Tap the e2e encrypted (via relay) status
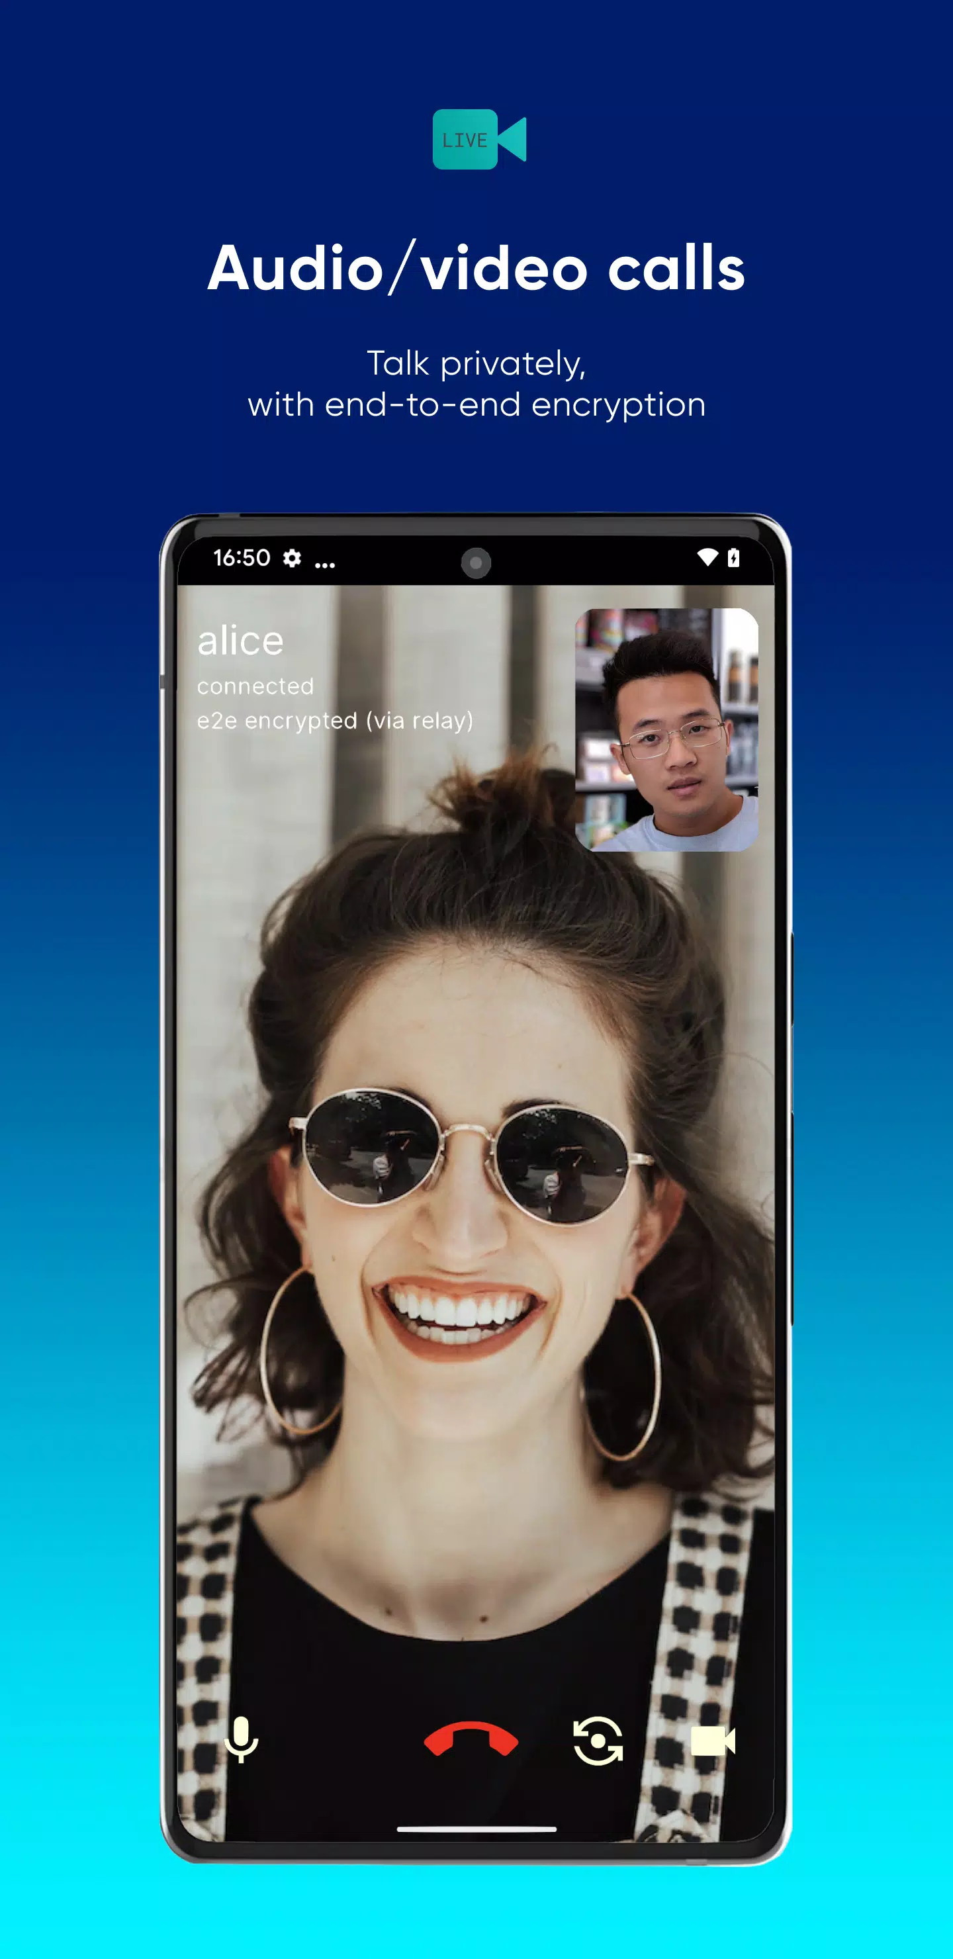 tap(335, 720)
